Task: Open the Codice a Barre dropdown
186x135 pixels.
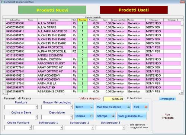Action: (36, 117)
